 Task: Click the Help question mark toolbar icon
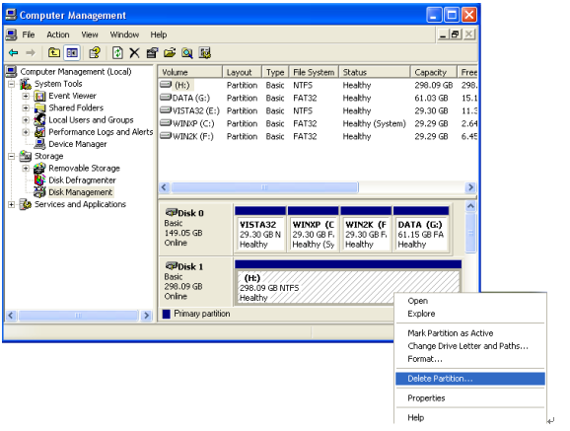point(95,53)
